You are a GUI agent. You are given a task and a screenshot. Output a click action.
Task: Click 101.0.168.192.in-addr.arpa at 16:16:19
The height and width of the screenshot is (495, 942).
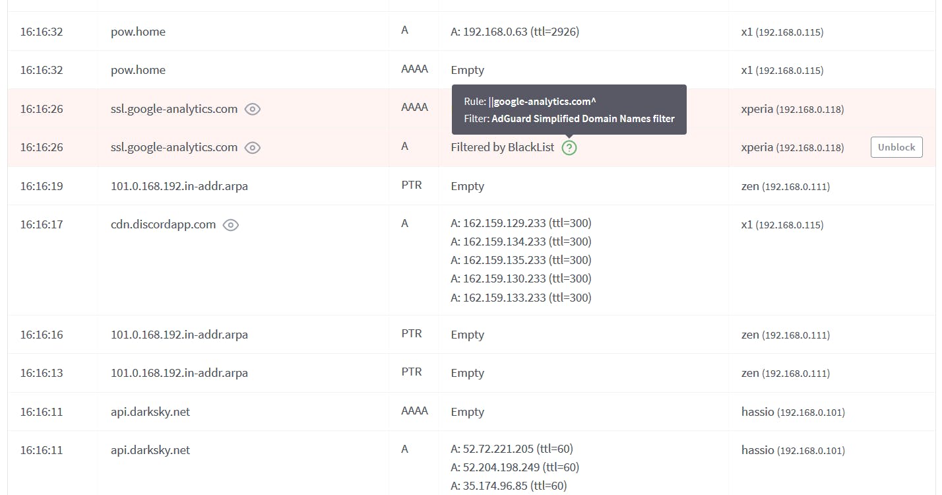coord(179,186)
